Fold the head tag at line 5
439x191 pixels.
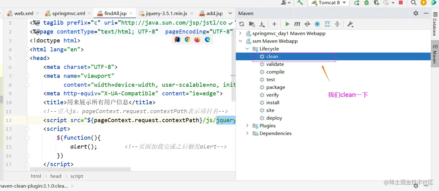coord(27,58)
